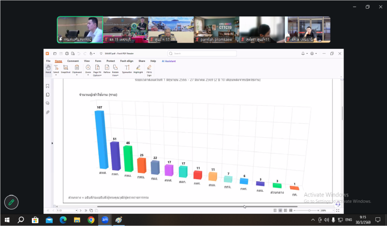This screenshot has height=226, width=387.
Task: Open the Attachments paperclip panel
Action: point(48,112)
